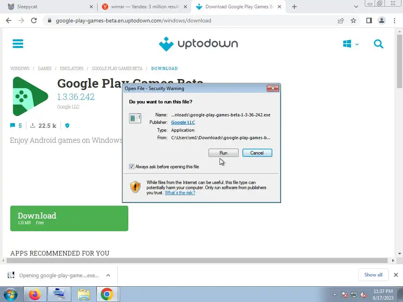Uncheck Always ask before opening this file
Screen dimensions: 403x302
(x=131, y=167)
